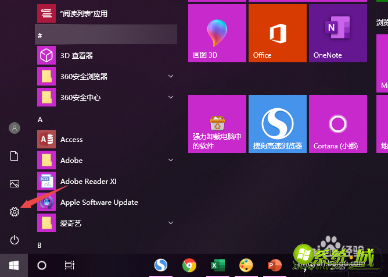Image resolution: width=388 pixels, height=277 pixels.
Task: Open the Power button menu
Action: click(x=15, y=240)
